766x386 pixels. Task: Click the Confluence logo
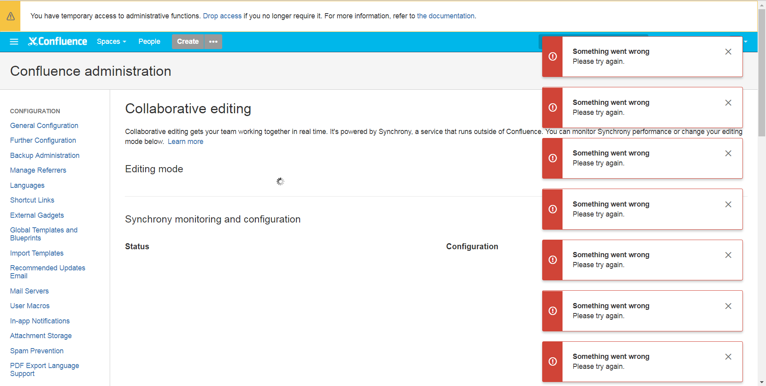click(57, 41)
